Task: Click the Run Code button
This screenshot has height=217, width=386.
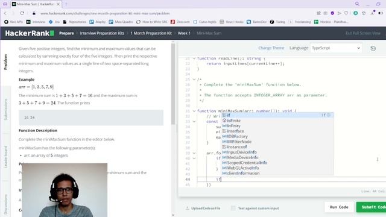Action: coord(339,207)
